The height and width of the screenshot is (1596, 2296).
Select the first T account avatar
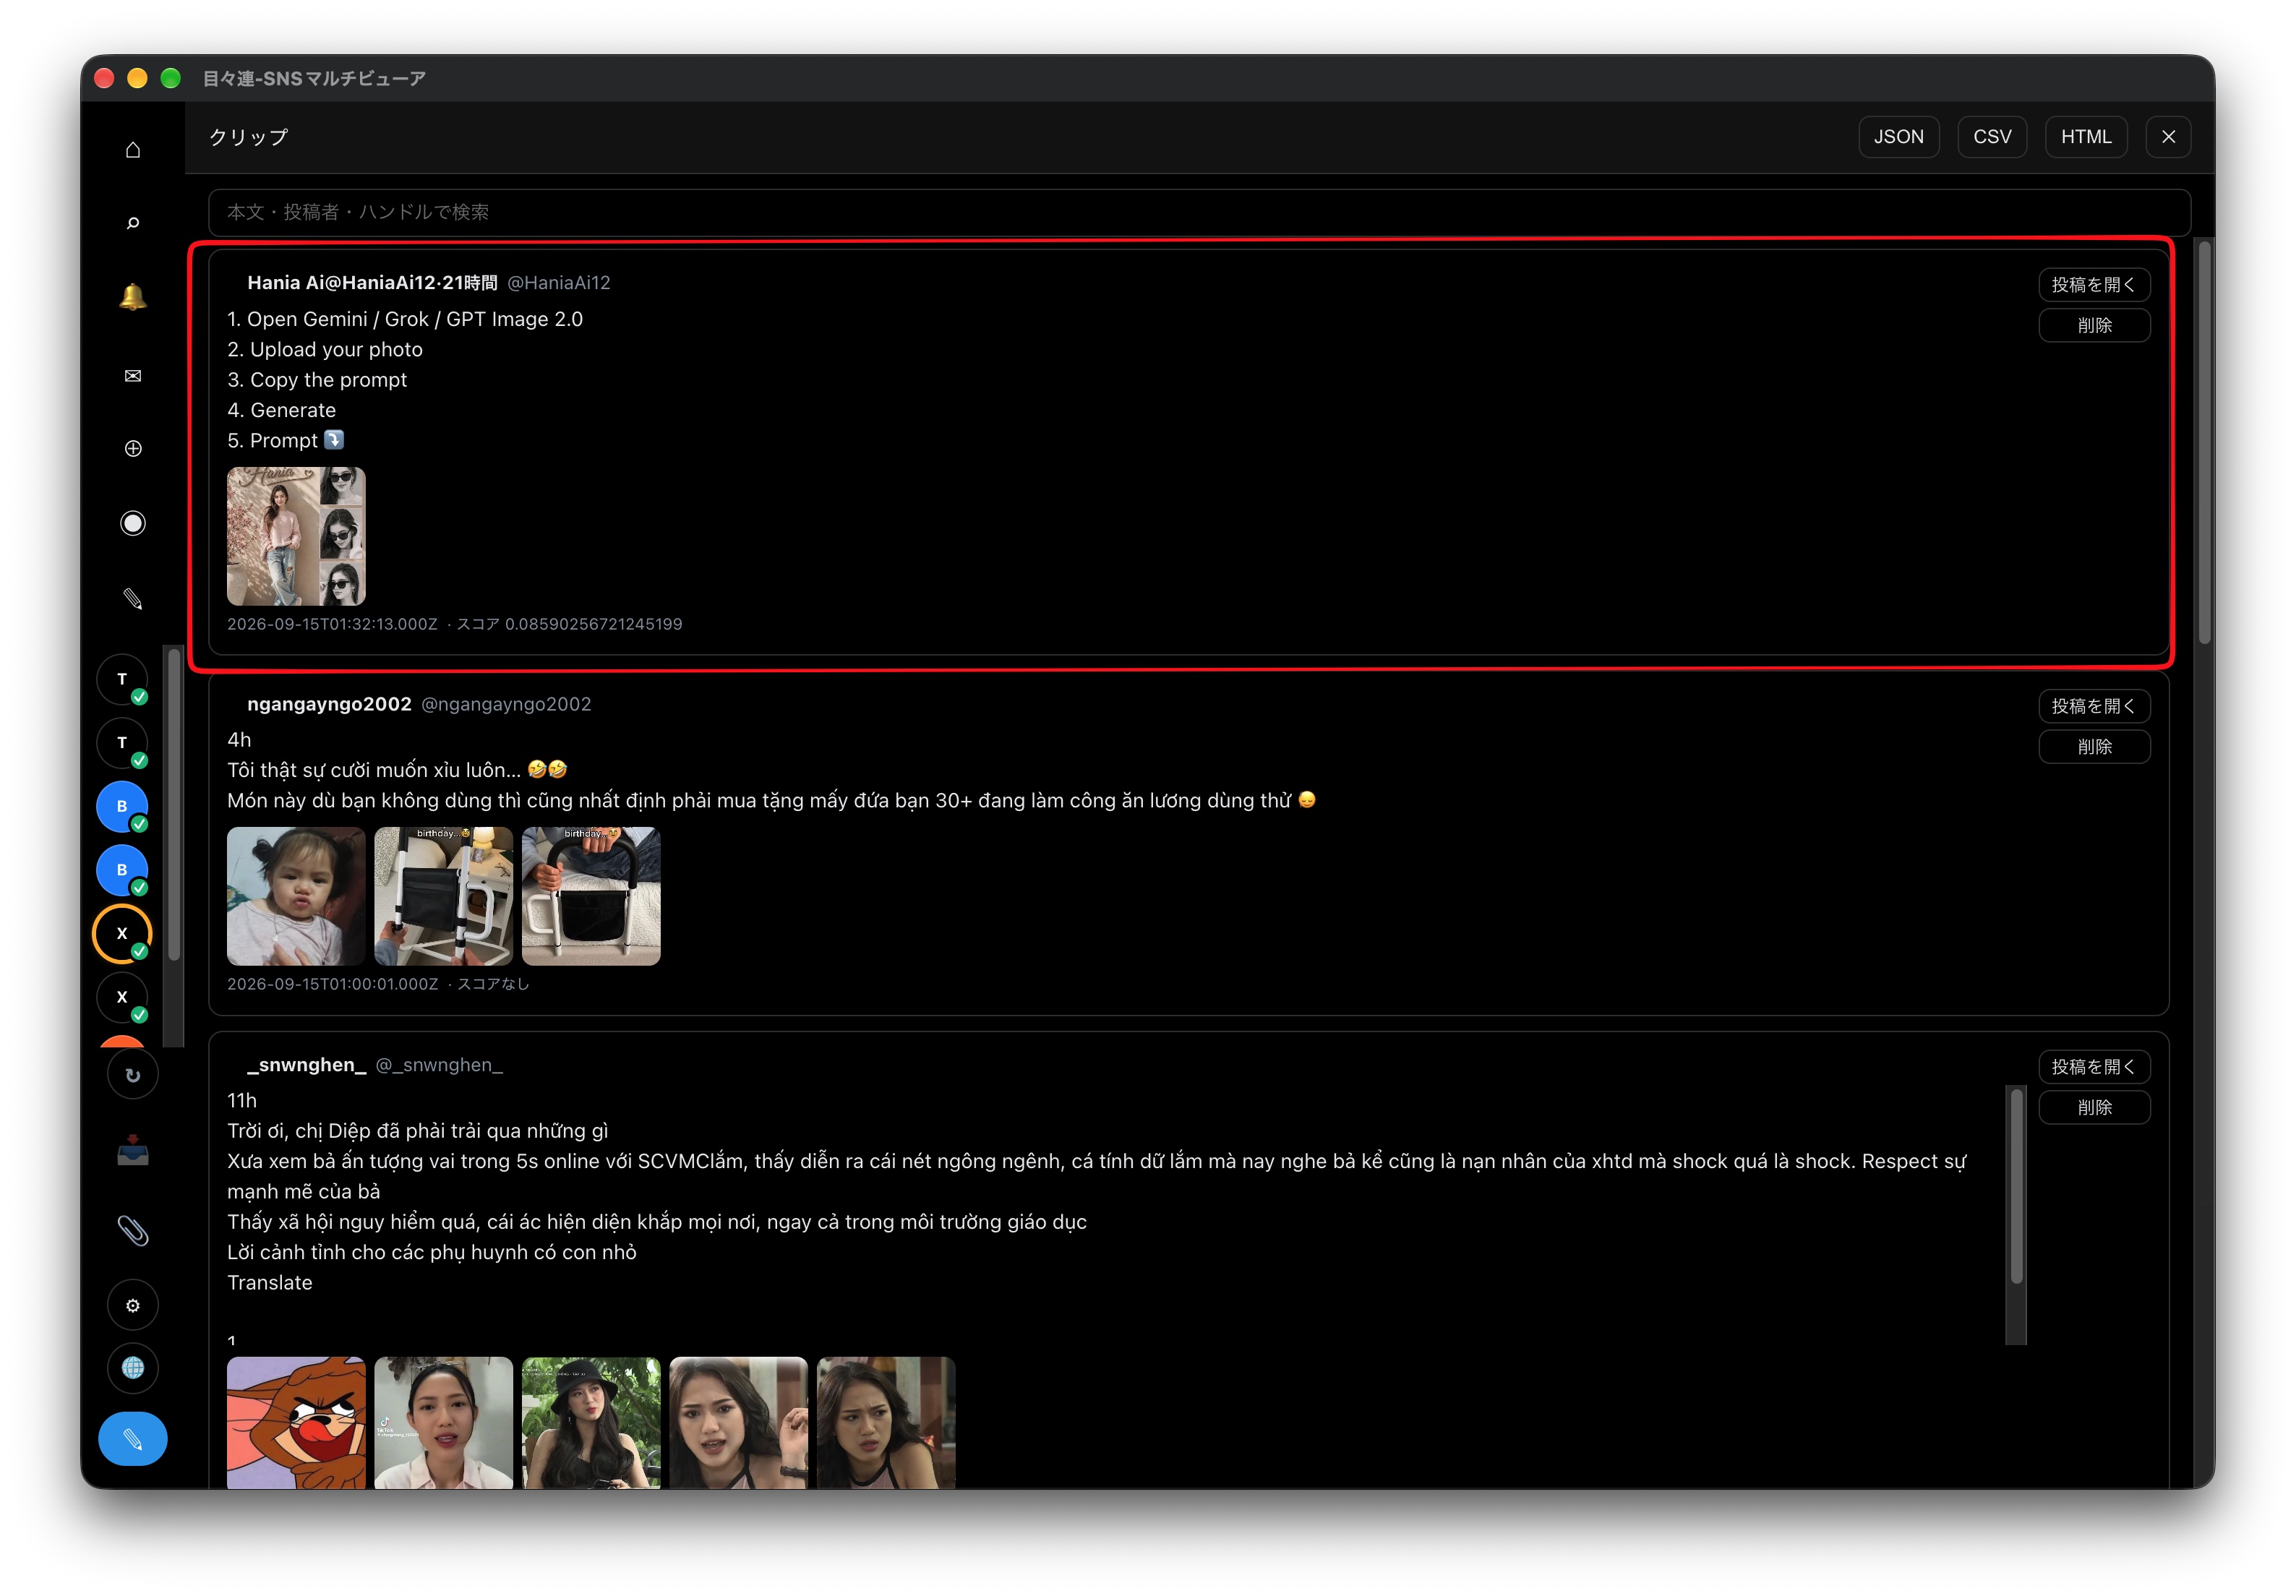[x=122, y=680]
